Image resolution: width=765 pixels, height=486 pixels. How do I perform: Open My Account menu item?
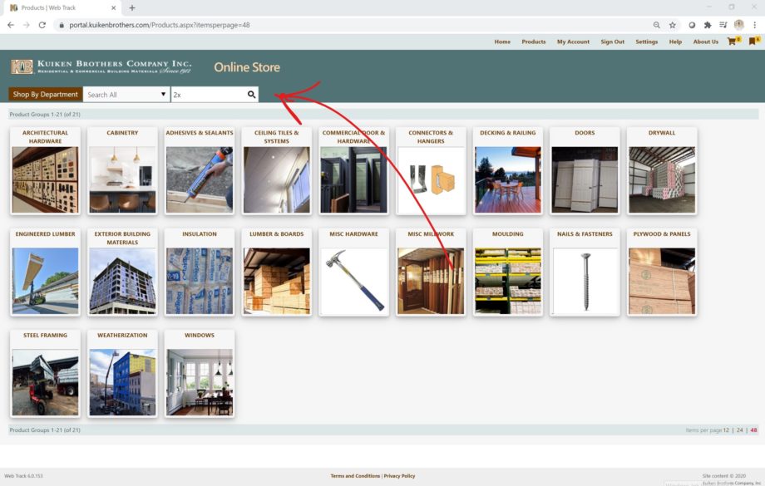pyautogui.click(x=573, y=42)
